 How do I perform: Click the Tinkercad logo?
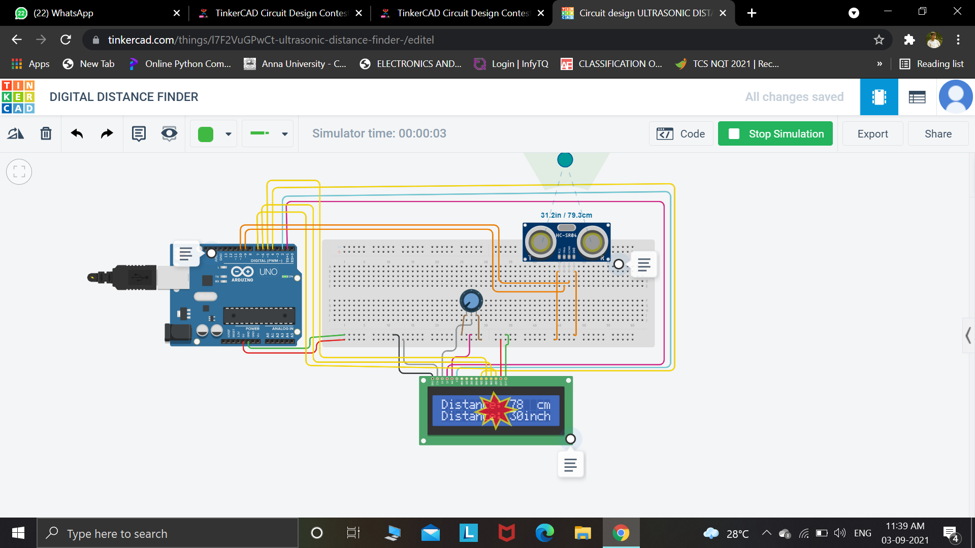click(18, 96)
